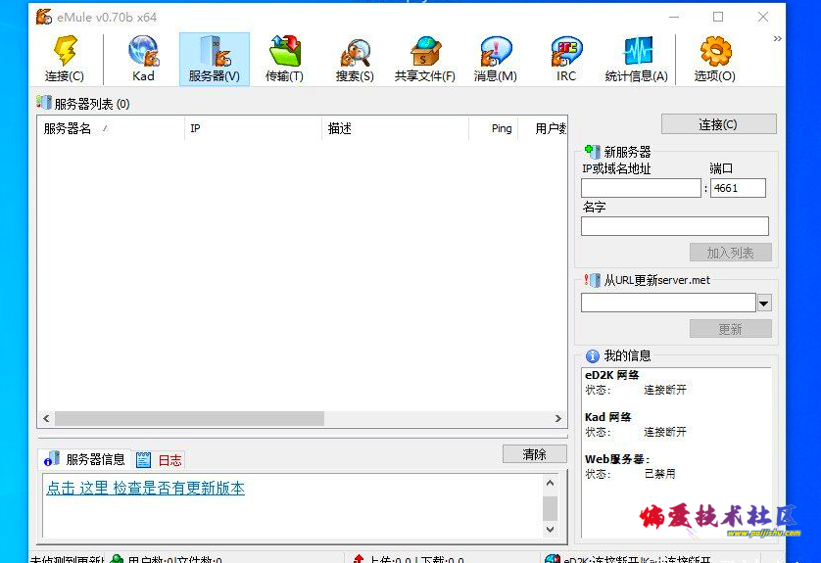Viewport: 821px width, 563px height.
Task: Click the eMule title bar mule icon
Action: click(x=43, y=17)
